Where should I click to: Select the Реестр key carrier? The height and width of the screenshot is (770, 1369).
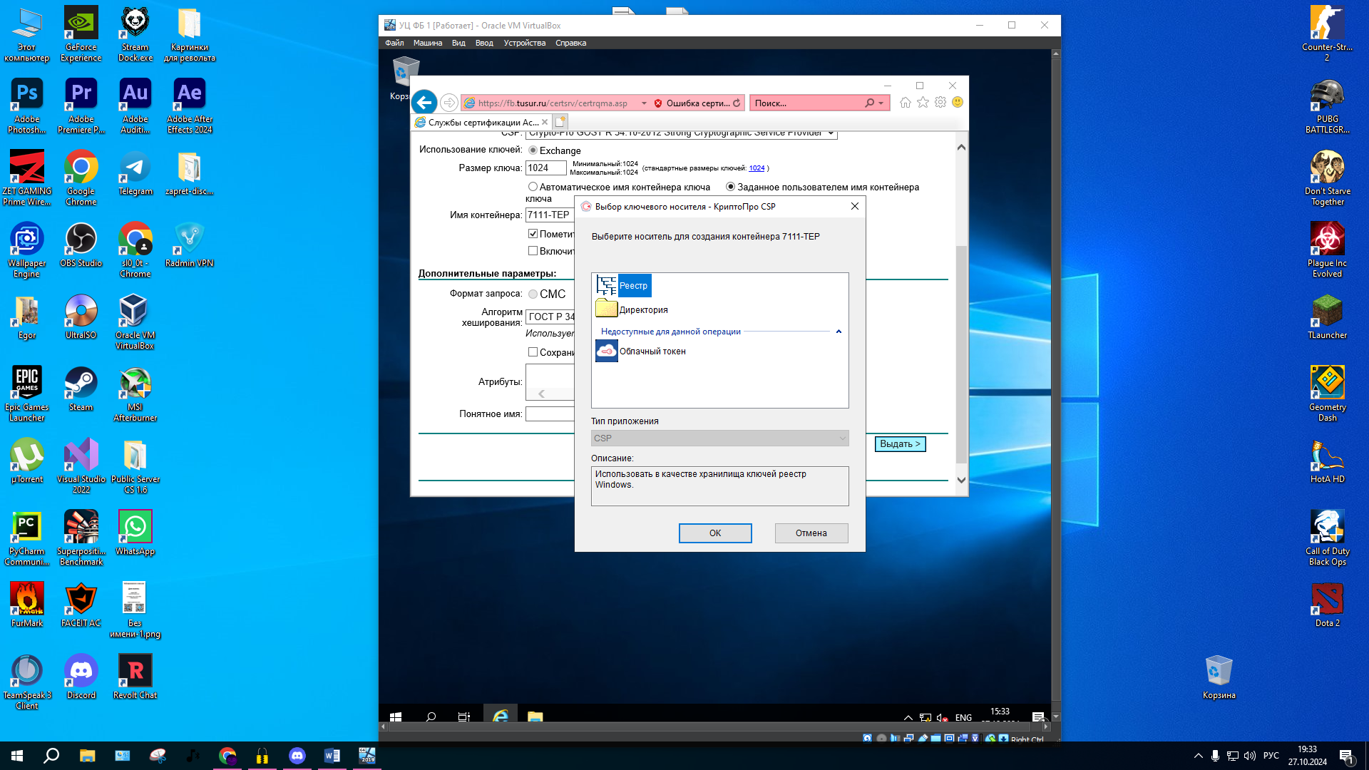[623, 286]
